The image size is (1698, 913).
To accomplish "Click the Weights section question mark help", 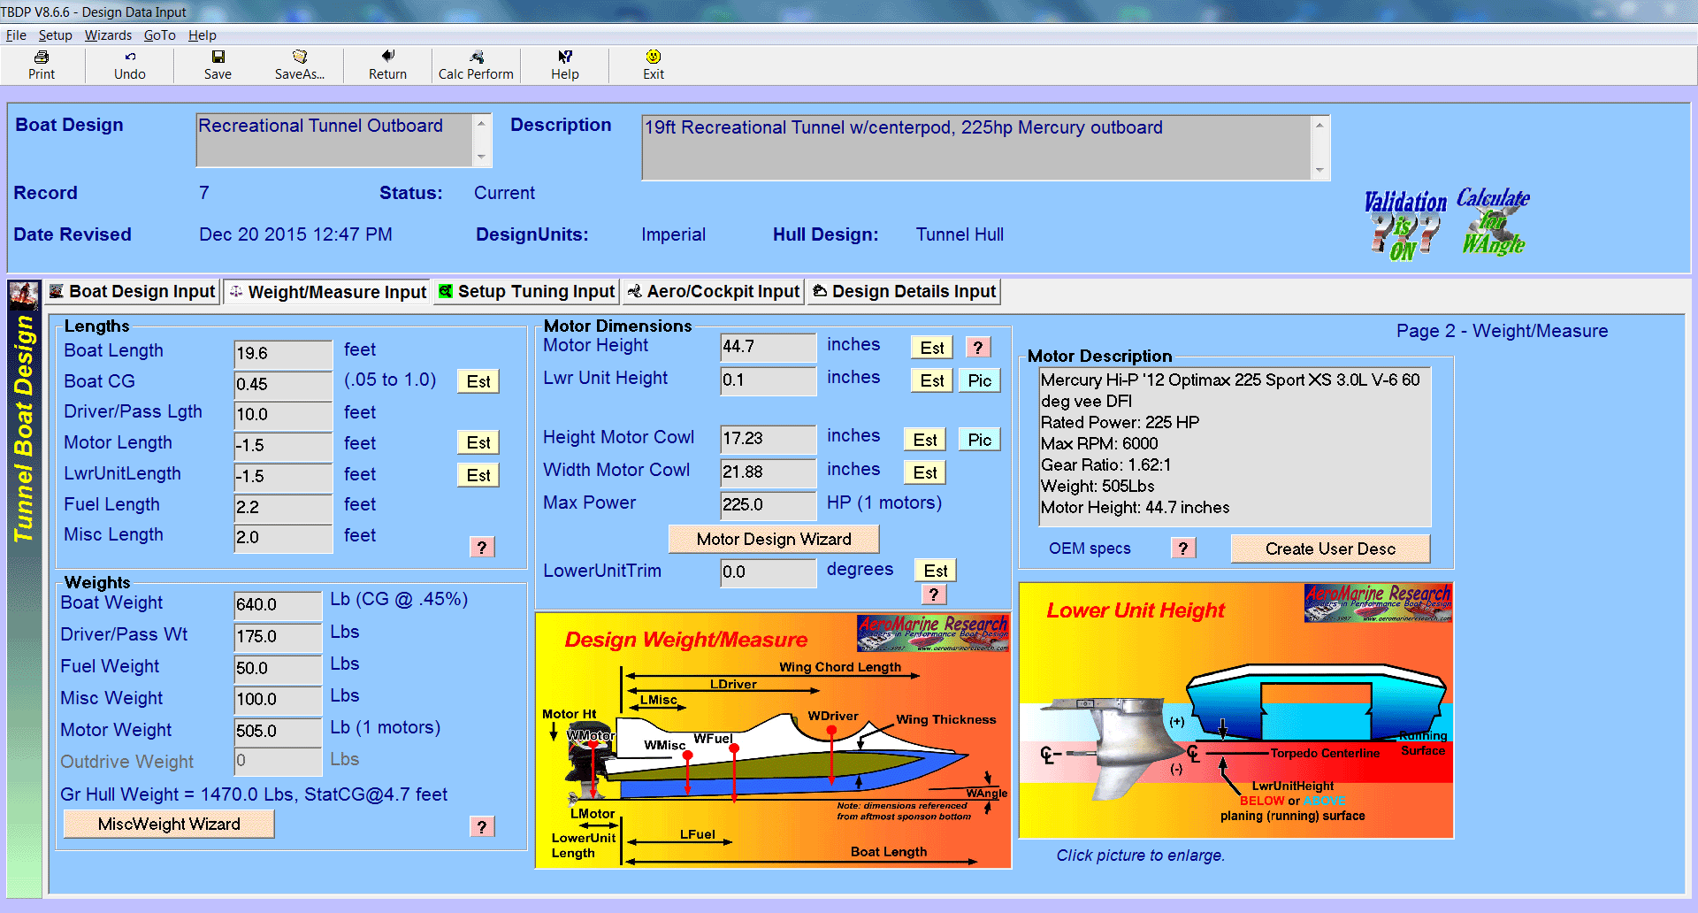I will pos(482,827).
